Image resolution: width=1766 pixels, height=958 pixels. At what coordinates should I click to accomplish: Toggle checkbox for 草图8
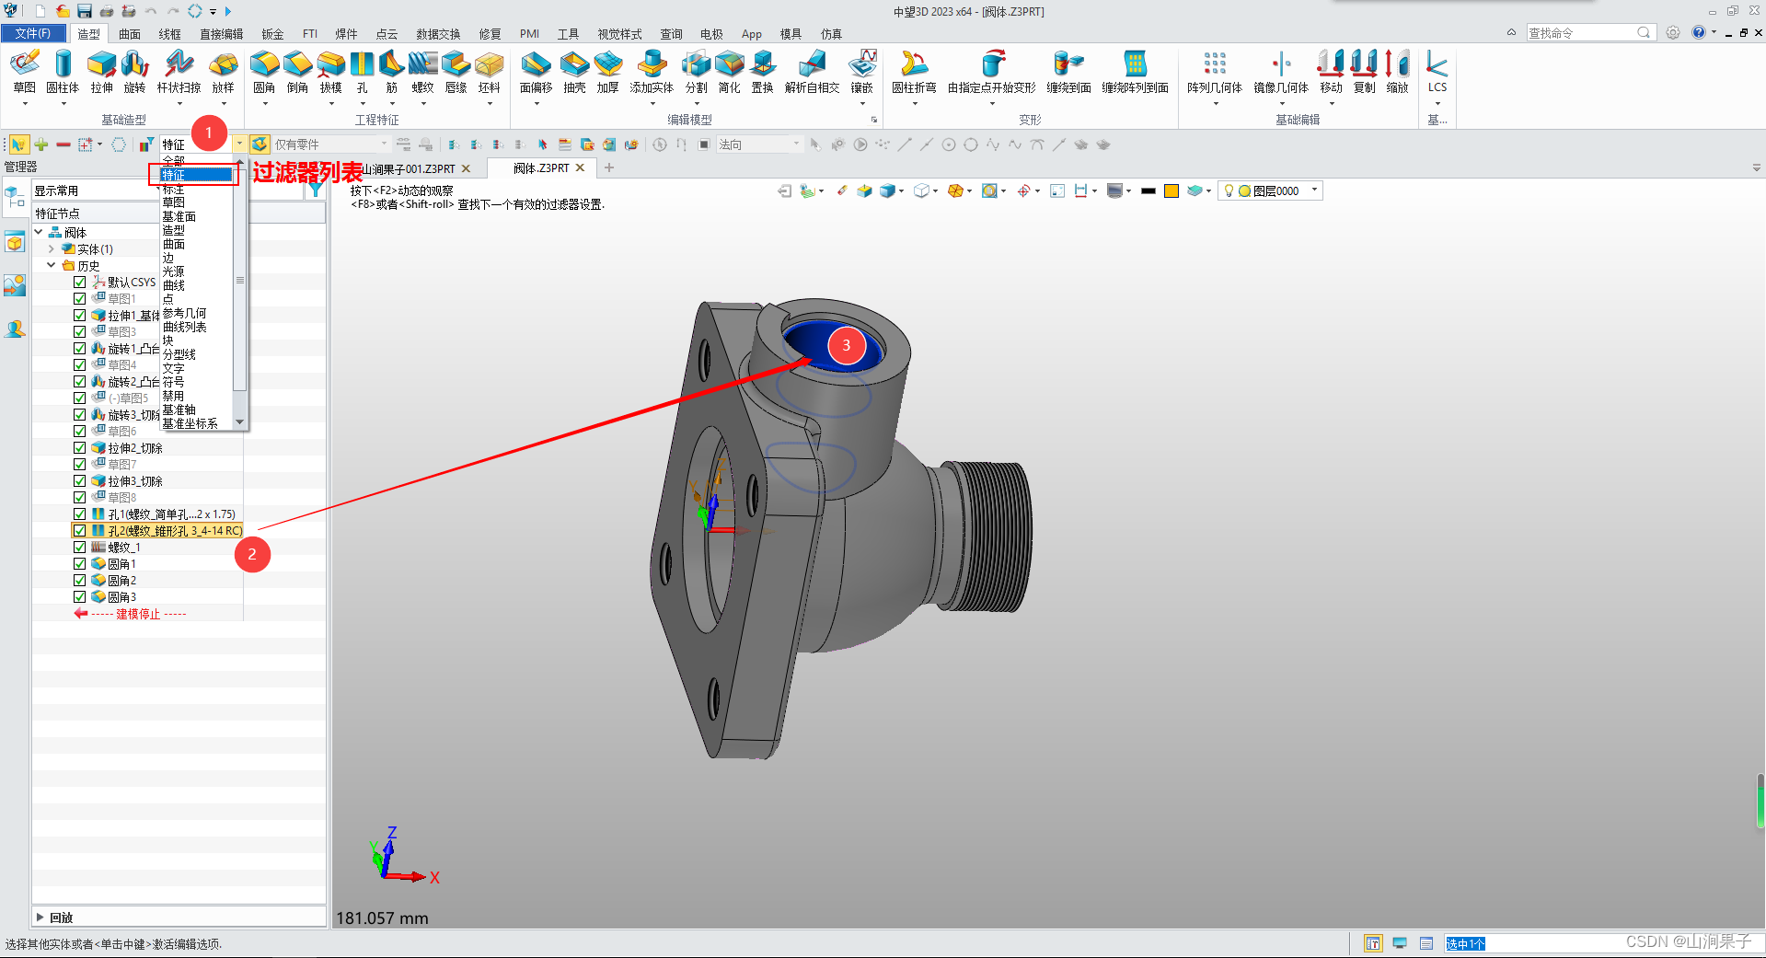pos(80,498)
